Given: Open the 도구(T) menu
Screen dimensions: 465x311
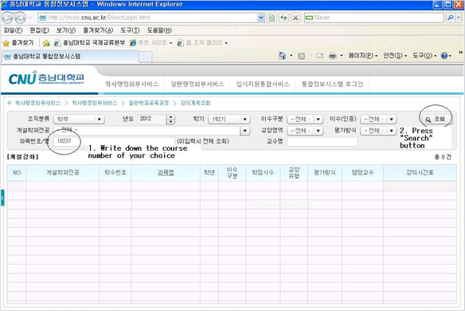Looking at the screenshot, I should tap(130, 30).
